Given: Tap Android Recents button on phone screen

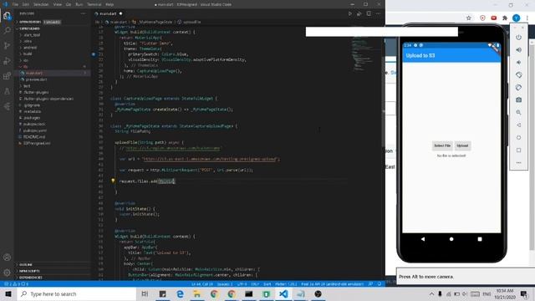Looking at the screenshot, I should [x=480, y=239].
